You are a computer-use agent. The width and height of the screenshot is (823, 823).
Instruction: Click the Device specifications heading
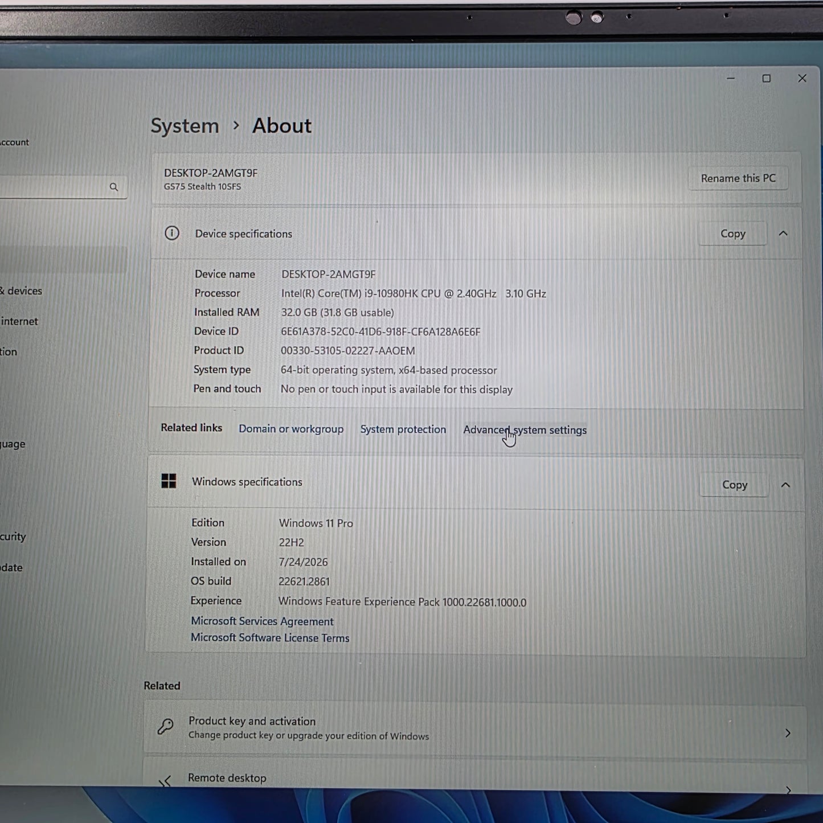(244, 234)
